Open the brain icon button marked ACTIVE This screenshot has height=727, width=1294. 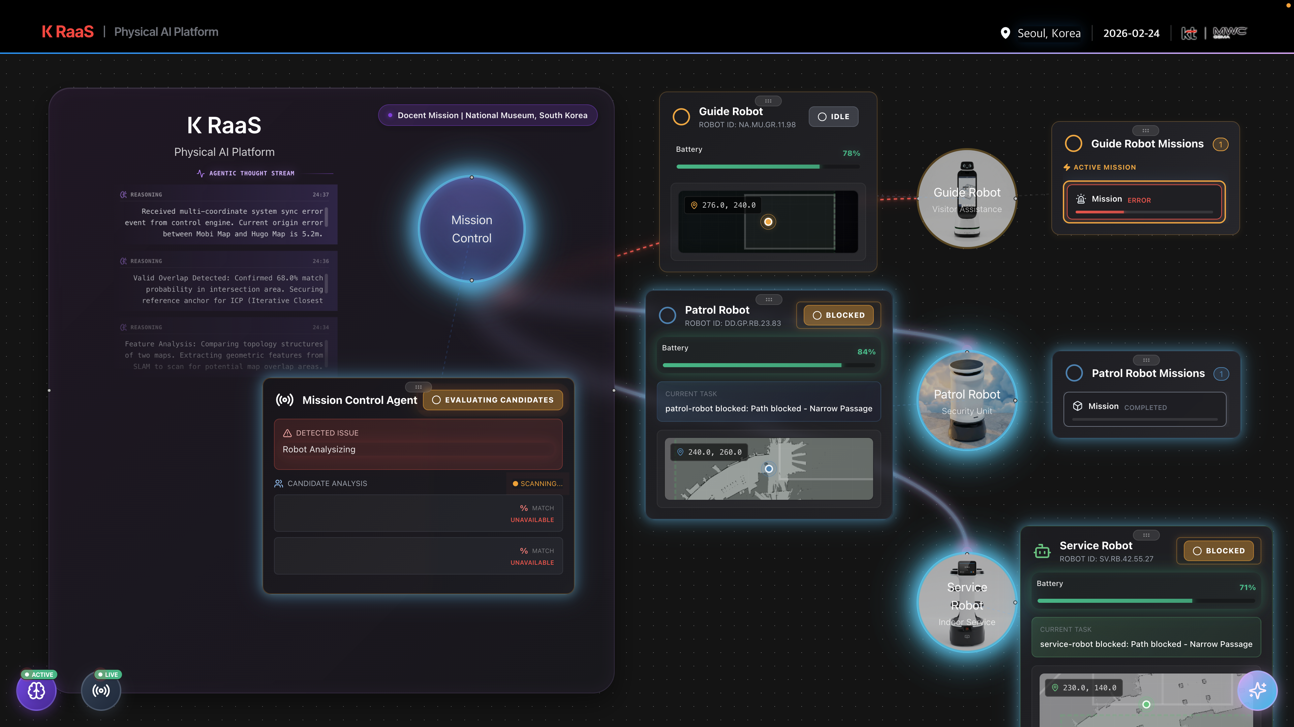tap(36, 691)
